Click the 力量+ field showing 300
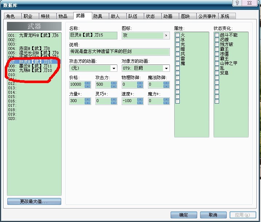Image resolution: width=261 pixels, height=222 pixels. [x=77, y=101]
